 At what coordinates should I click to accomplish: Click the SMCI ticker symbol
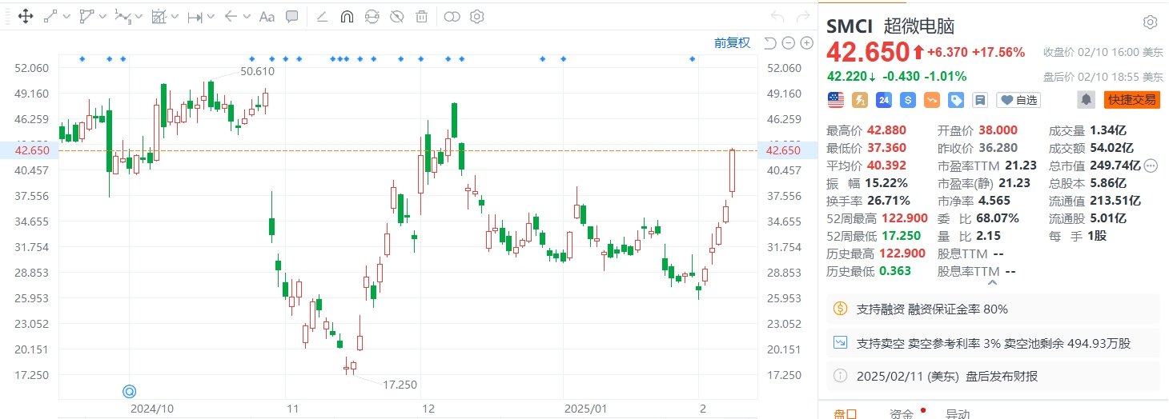[850, 26]
